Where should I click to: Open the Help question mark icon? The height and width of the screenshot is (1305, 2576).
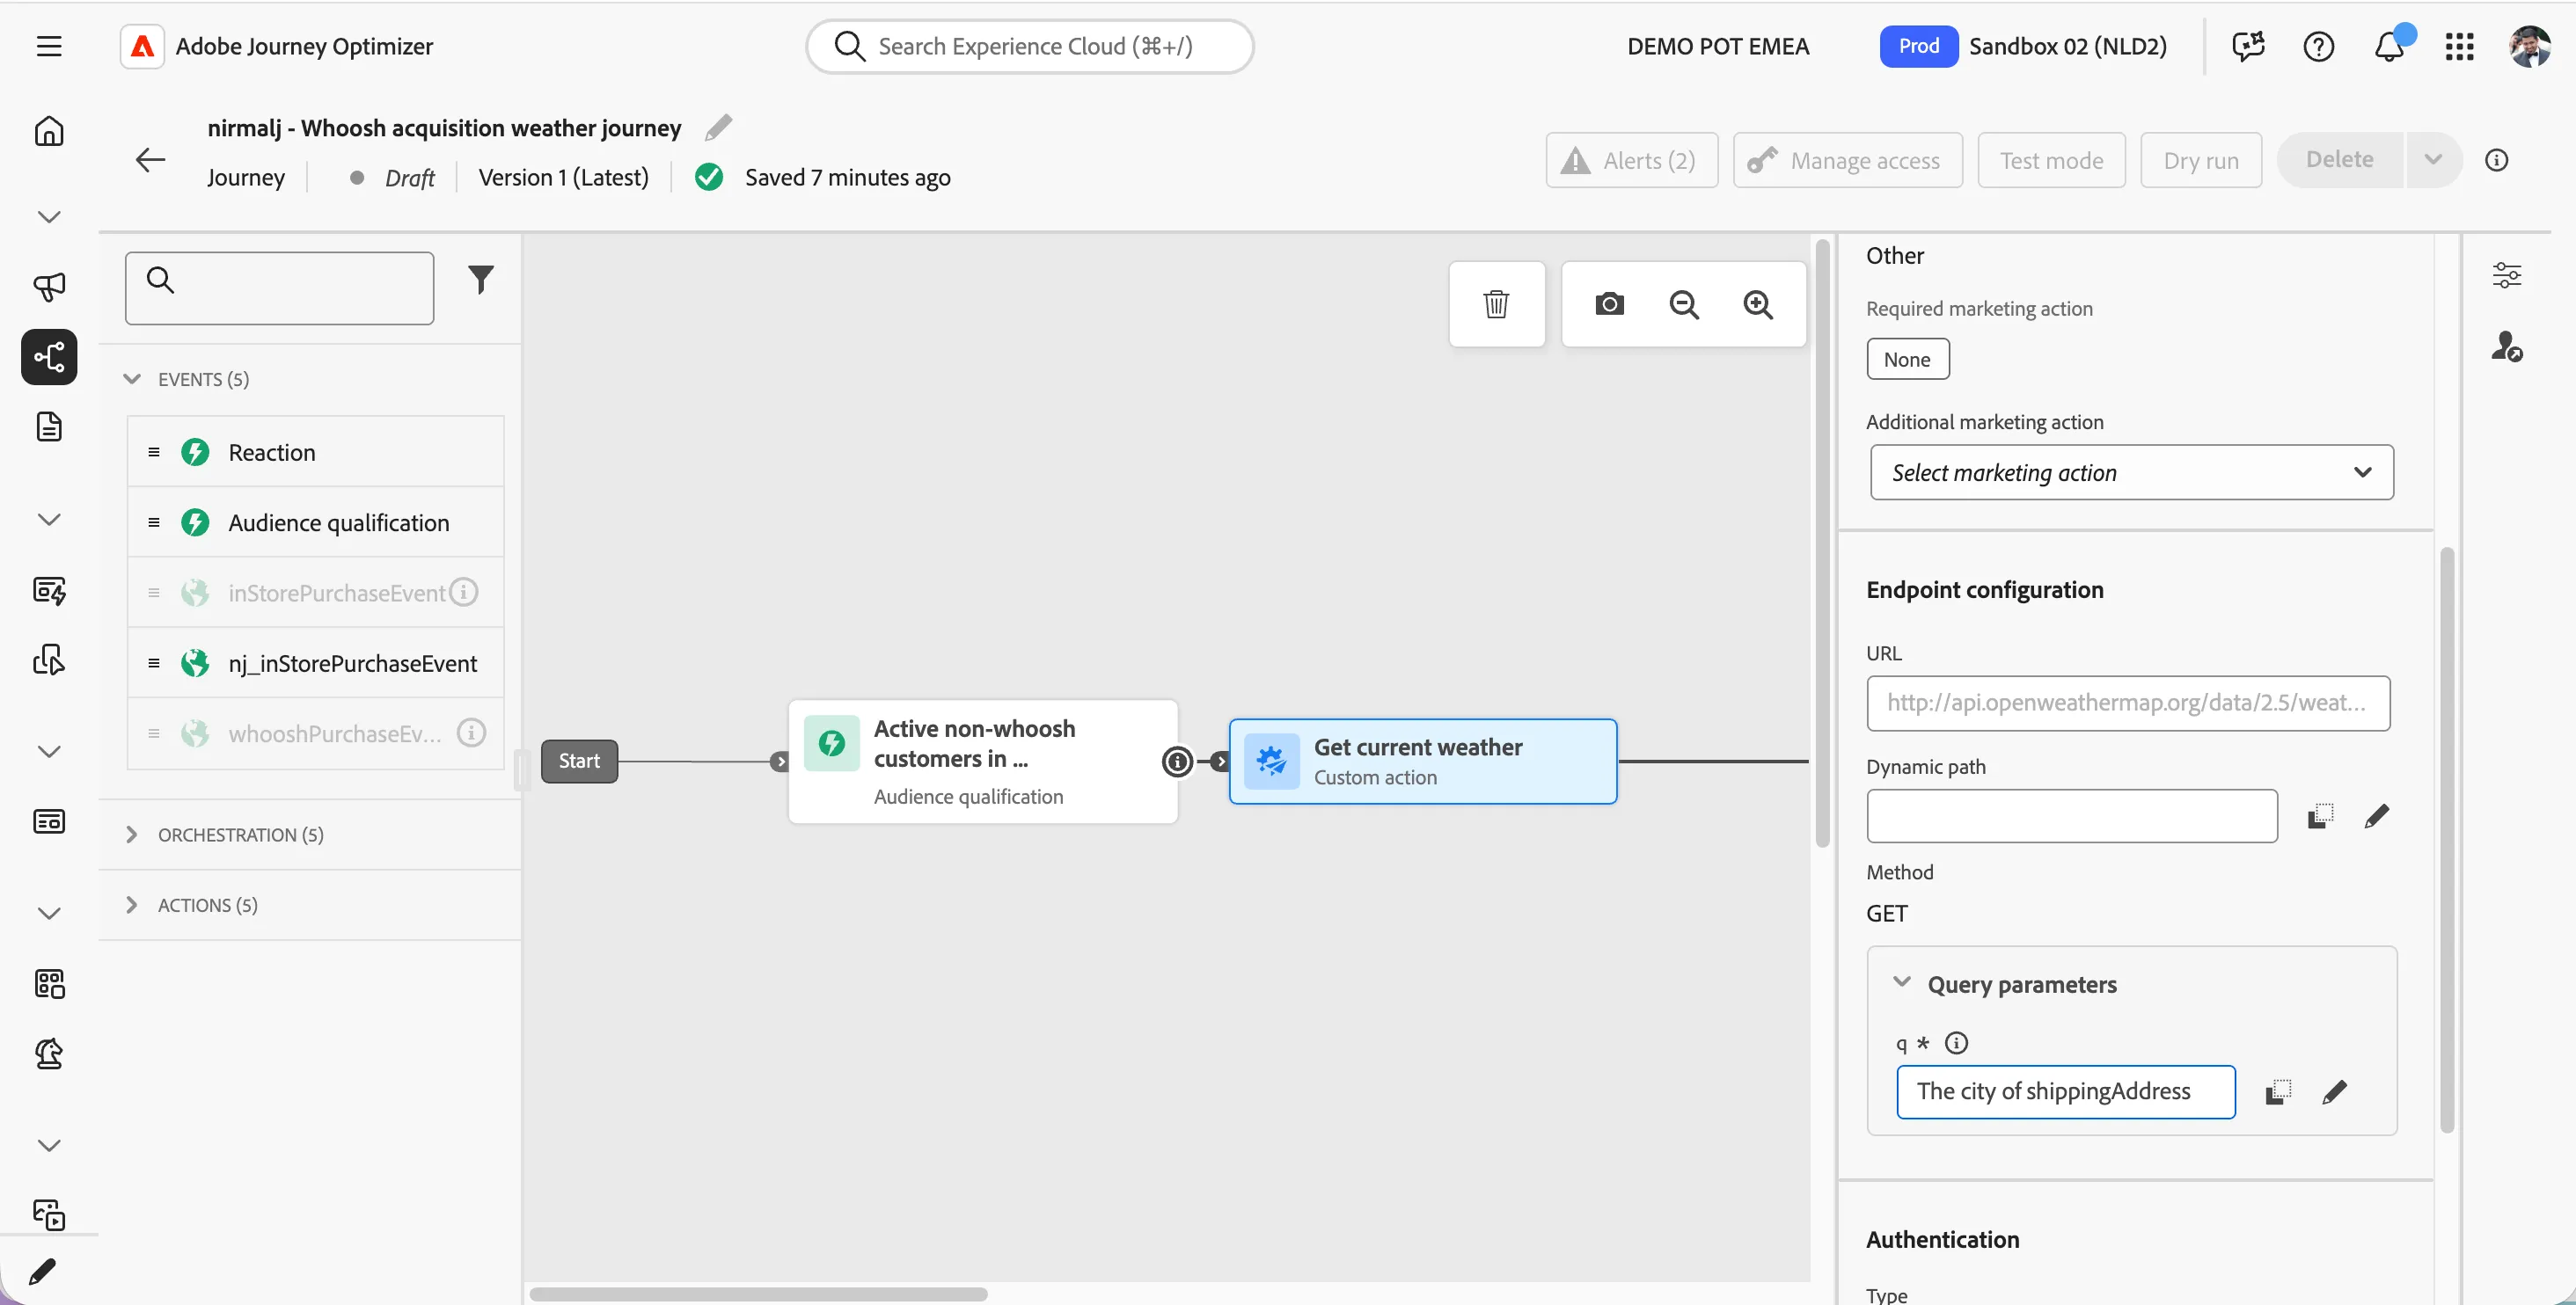(2318, 46)
